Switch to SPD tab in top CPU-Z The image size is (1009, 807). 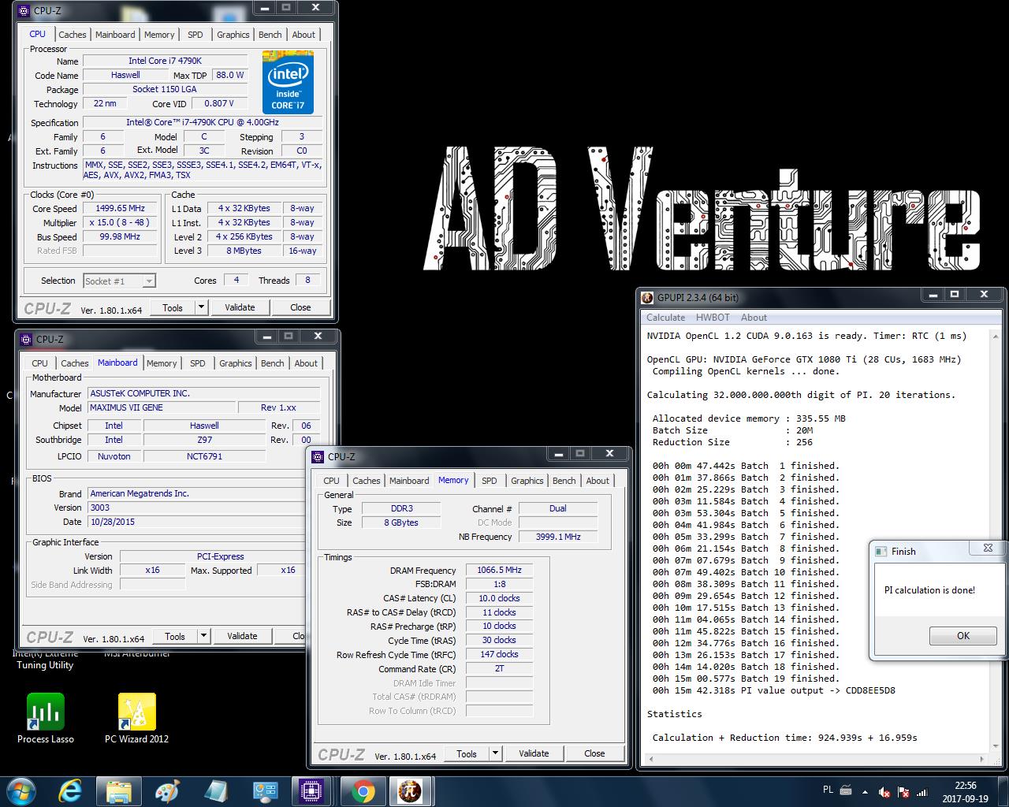coord(195,35)
